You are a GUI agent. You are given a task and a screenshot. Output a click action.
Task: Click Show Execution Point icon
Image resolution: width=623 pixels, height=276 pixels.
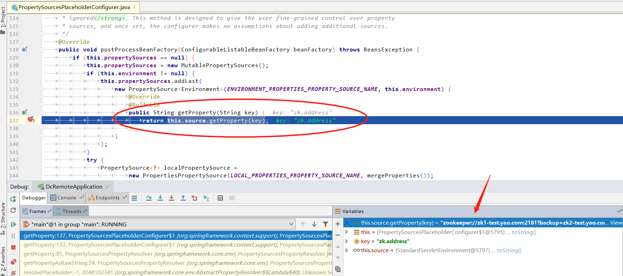point(134,198)
